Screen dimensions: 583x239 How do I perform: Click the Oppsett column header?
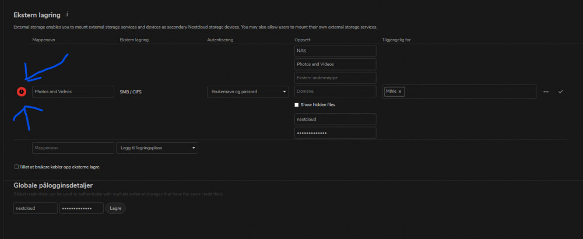[x=301, y=40]
